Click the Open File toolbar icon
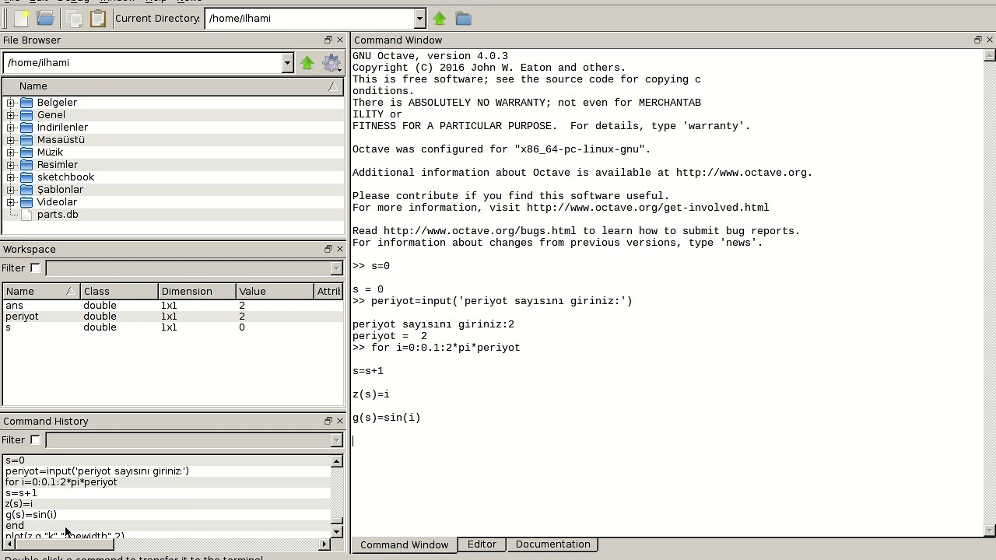996x560 pixels. pyautogui.click(x=46, y=19)
